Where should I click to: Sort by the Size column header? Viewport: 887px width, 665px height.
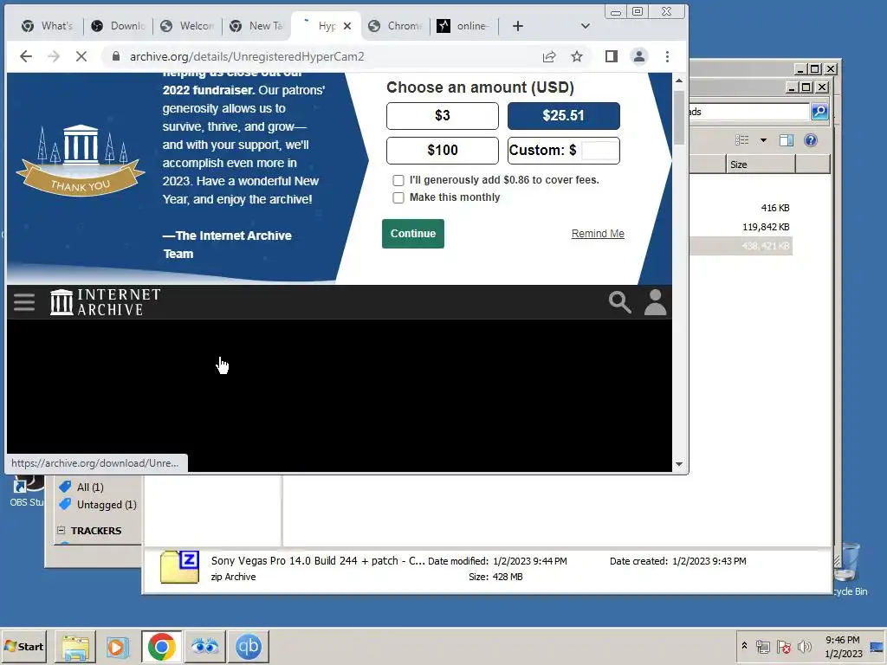pyautogui.click(x=761, y=165)
